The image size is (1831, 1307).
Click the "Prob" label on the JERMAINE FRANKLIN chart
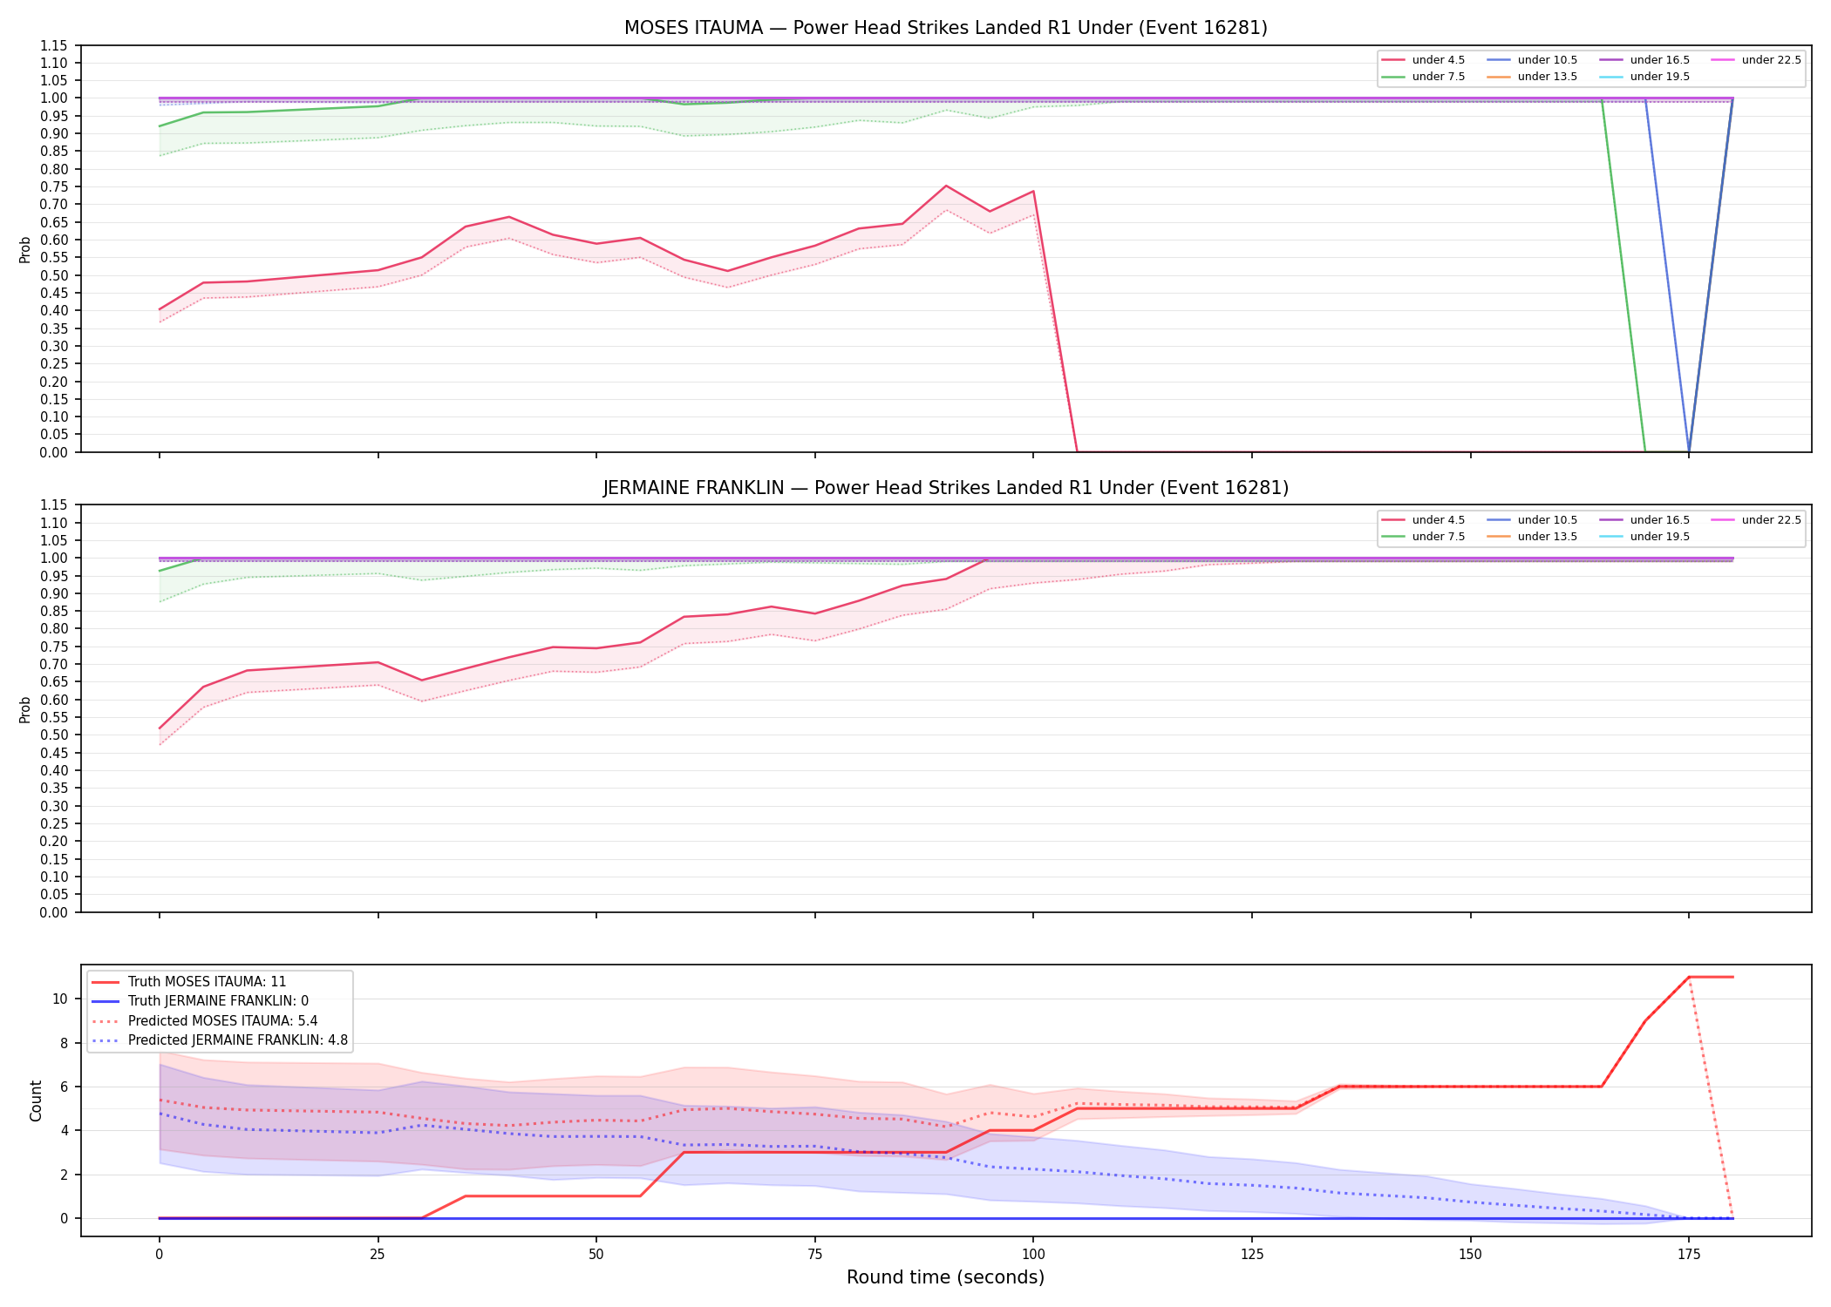click(25, 709)
